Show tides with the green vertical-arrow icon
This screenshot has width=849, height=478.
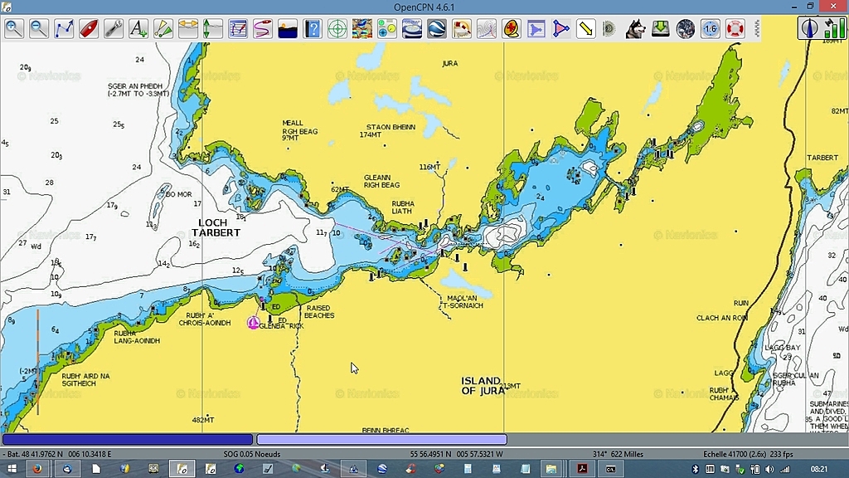213,29
